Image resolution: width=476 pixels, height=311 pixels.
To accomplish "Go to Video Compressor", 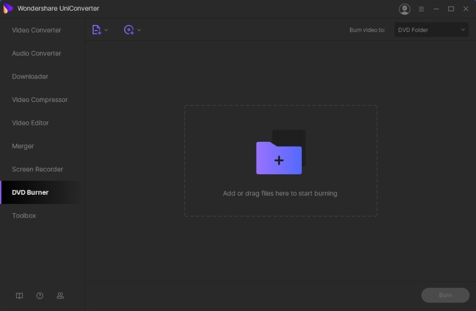I will 40,99.
